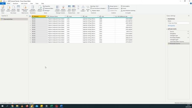This screenshot has height=108, width=192.
Task: Switch to the View tab
Action: 31,4
